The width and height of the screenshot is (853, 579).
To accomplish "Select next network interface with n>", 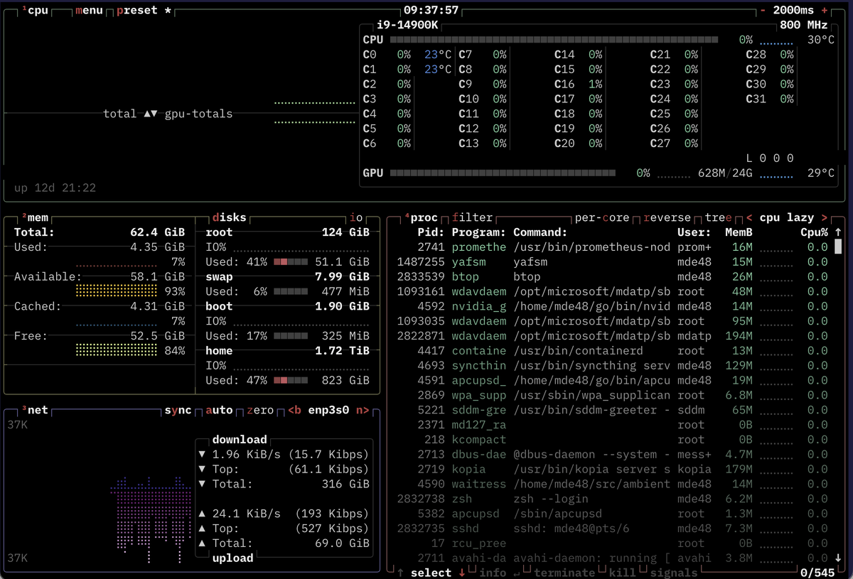I will point(363,410).
